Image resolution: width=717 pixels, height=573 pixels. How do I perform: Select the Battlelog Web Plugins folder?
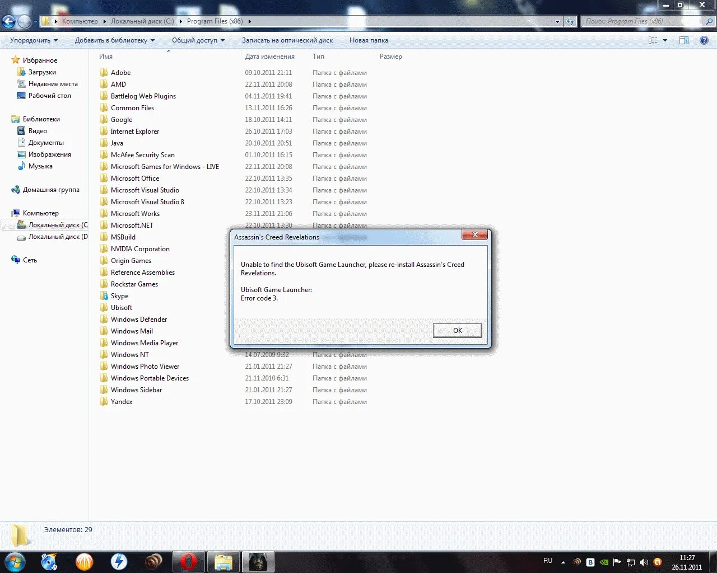pyautogui.click(x=143, y=96)
